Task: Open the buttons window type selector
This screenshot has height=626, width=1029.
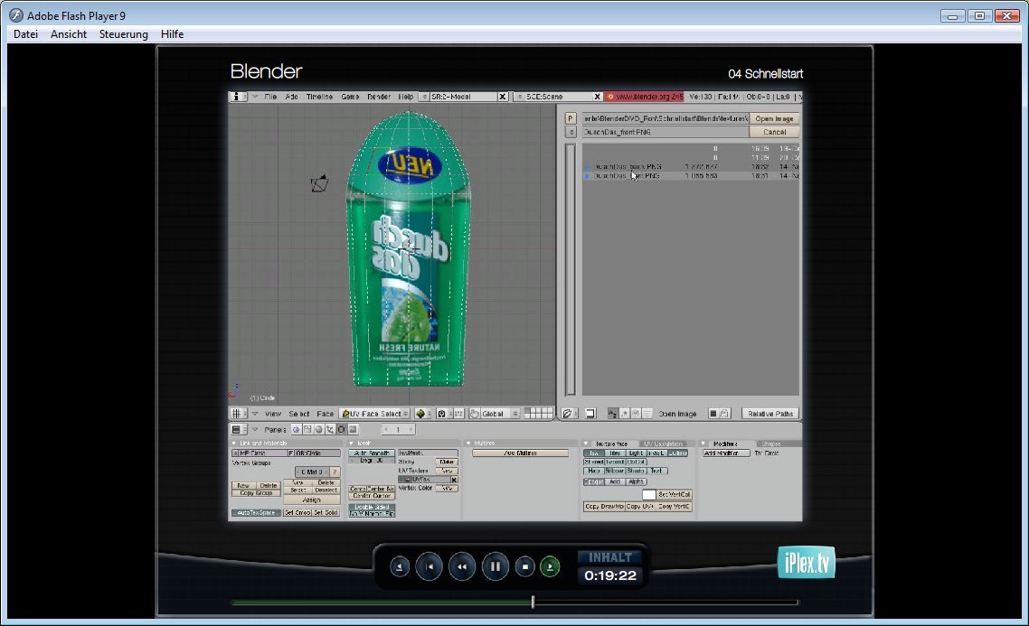Action: [238, 429]
